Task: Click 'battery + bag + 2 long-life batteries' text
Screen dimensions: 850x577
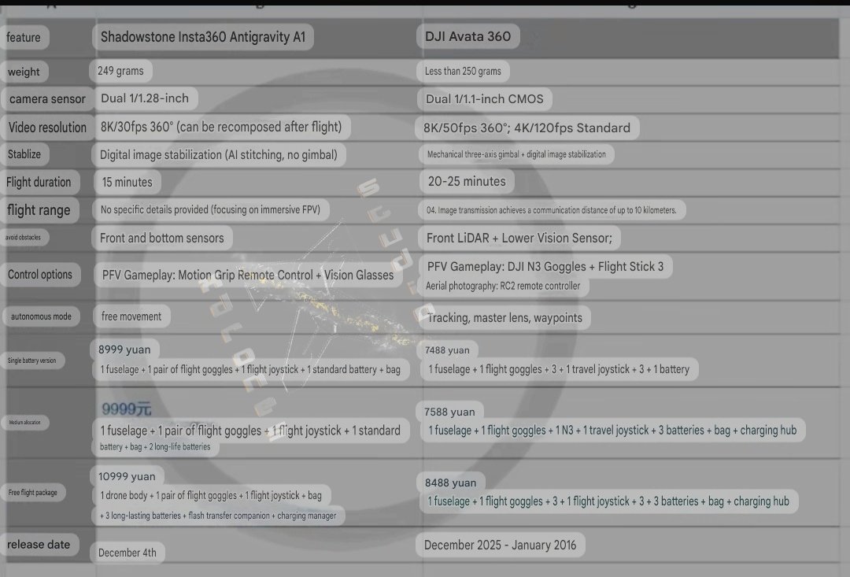Action: point(155,447)
